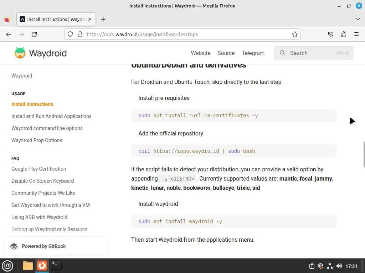This screenshot has width=365, height=273.
Task: Open the Firefox hamburger menu
Action: [356, 34]
